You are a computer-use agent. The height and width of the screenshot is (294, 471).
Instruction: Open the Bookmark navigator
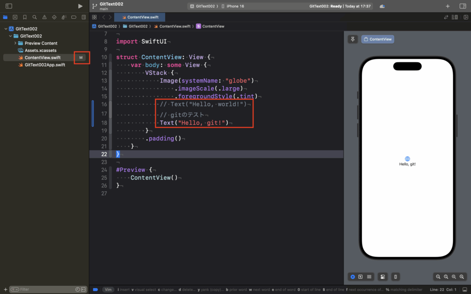point(25,17)
